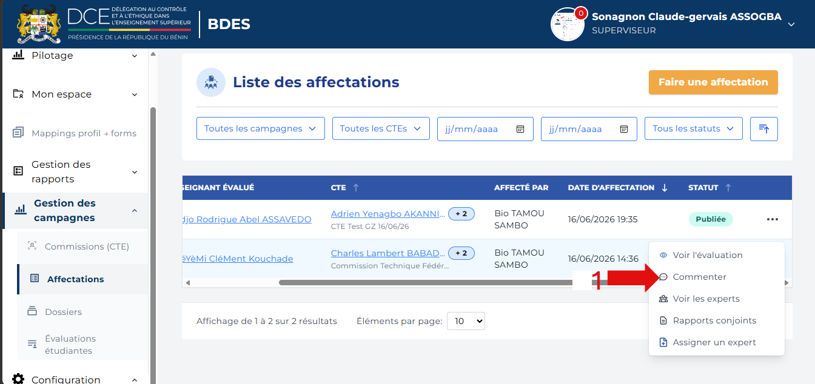The height and width of the screenshot is (384, 815).
Task: Click the export upload icon button
Action: click(764, 128)
